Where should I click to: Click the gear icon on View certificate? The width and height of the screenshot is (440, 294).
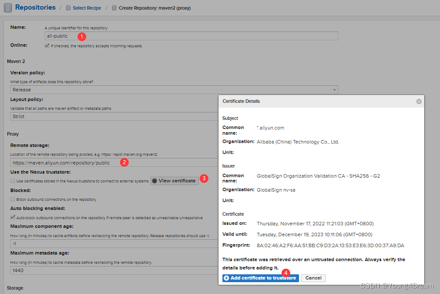(155, 181)
